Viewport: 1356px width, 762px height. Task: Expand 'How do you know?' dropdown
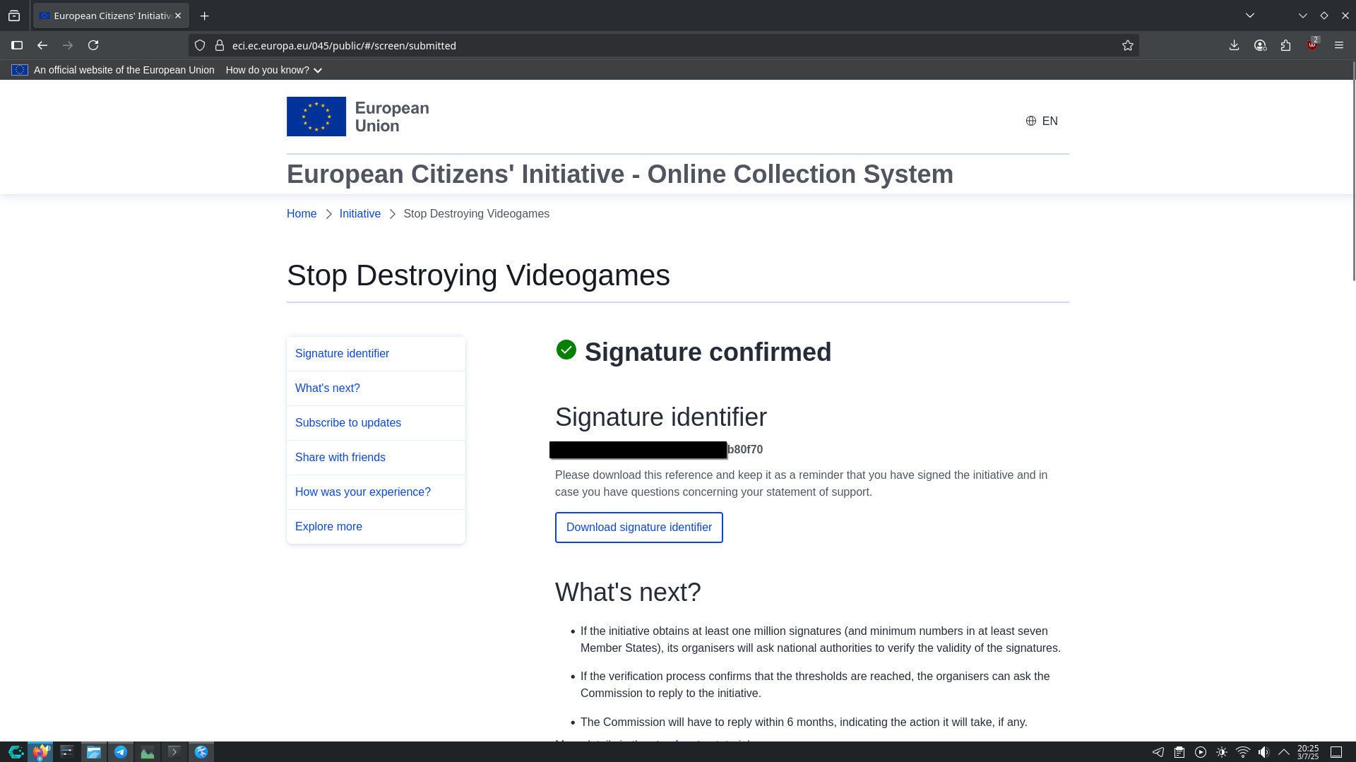[x=274, y=70]
